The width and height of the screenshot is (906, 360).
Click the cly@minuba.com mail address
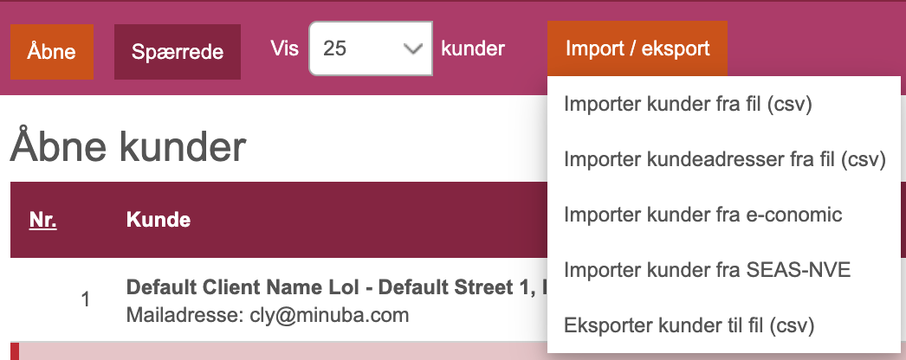pos(329,315)
